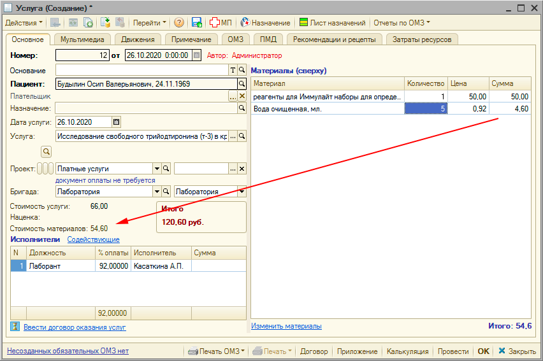Click the Изменить материалы link
This screenshot has width=543, height=361.
coord(286,326)
